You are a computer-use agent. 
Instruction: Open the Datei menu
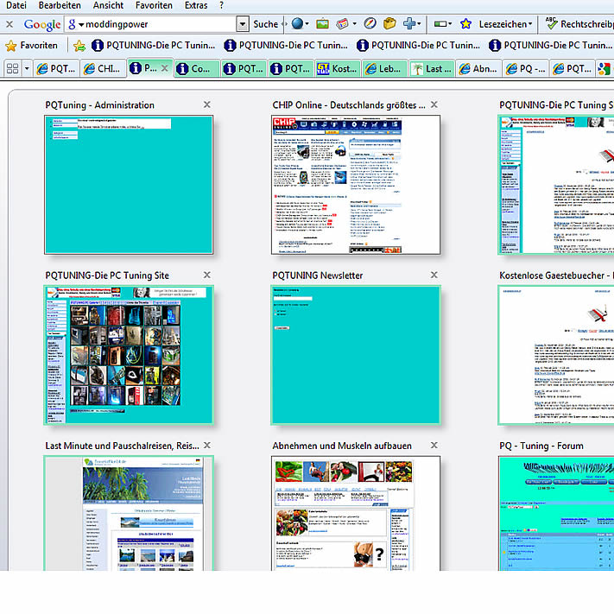16,5
